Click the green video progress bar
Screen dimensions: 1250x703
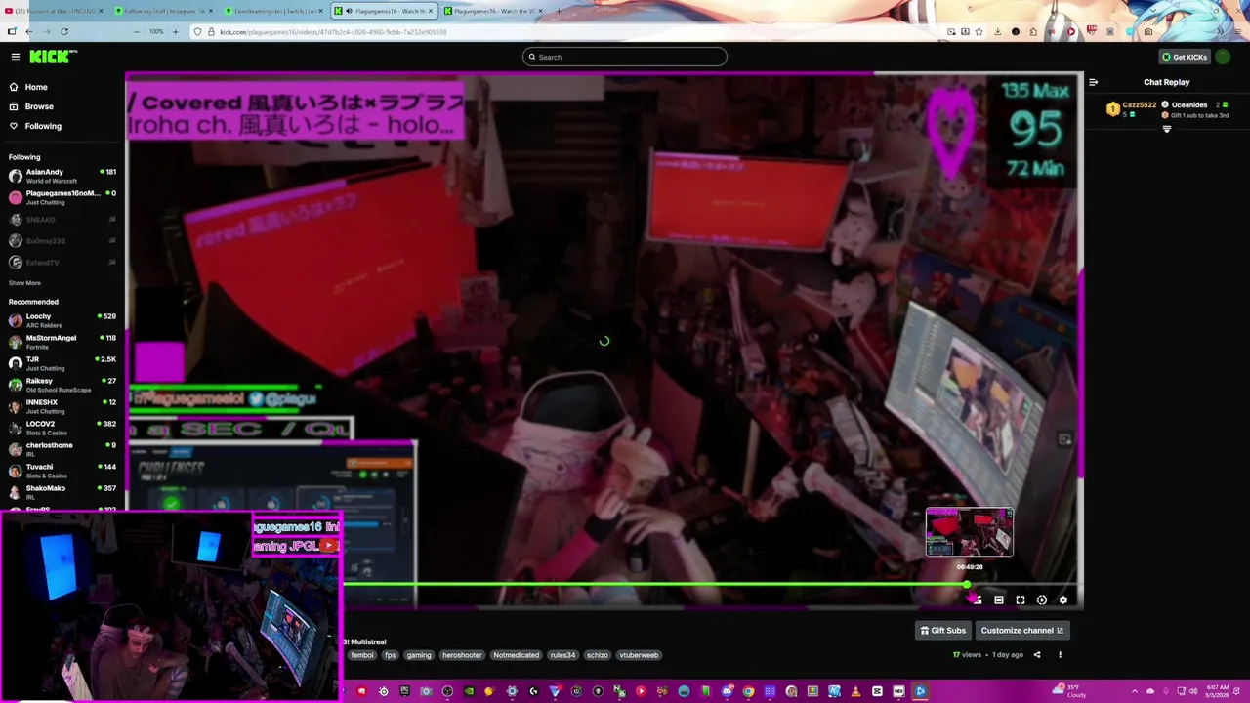pos(654,585)
